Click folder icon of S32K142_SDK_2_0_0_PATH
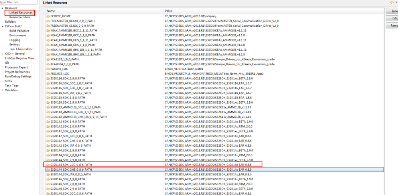The height and width of the screenshot is (195, 398). point(48,126)
